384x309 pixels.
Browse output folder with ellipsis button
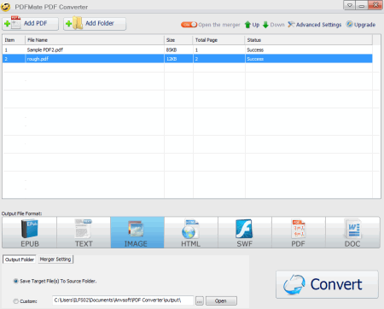click(x=200, y=300)
